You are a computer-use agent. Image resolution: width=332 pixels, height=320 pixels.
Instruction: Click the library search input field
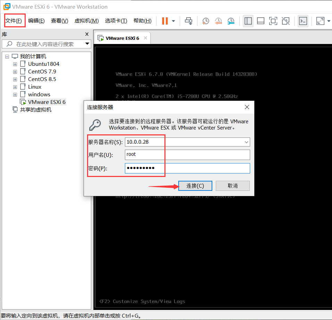46,44
